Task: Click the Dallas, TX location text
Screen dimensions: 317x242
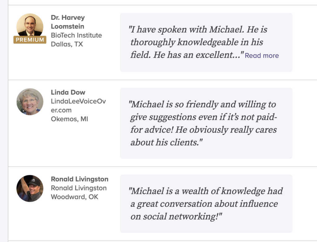Action: pos(67,44)
